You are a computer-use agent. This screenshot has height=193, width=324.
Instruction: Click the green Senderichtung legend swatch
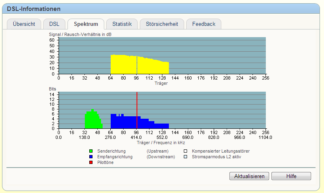[91, 151]
